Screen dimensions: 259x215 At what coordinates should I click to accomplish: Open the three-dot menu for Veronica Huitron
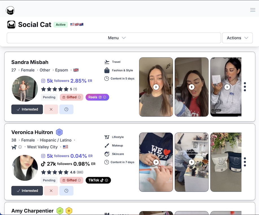coord(245,162)
